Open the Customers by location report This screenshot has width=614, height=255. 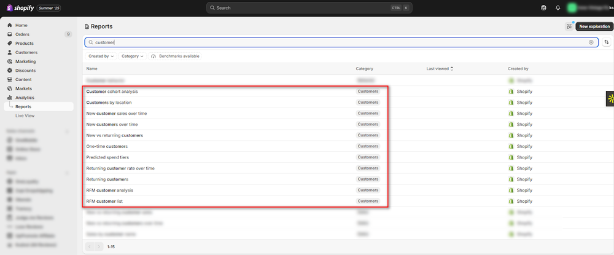pos(109,102)
